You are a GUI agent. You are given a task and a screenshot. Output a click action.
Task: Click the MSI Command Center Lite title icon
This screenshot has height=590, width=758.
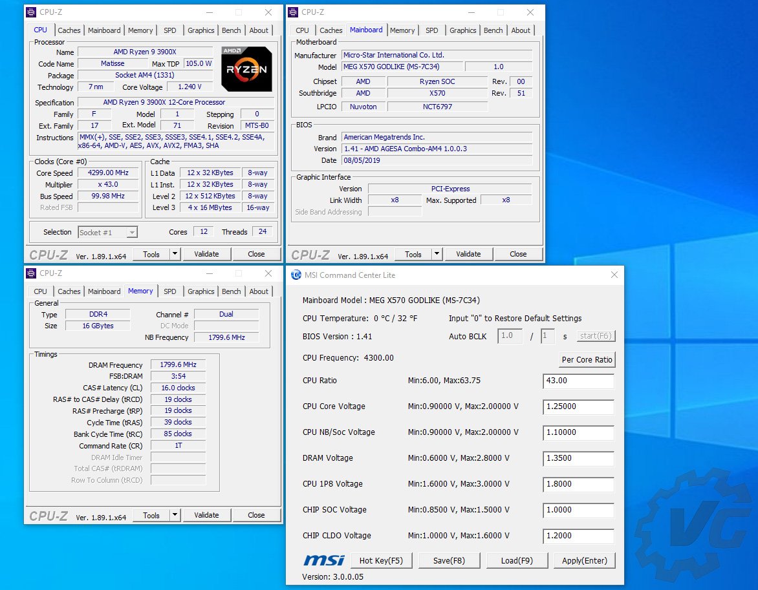coord(296,275)
